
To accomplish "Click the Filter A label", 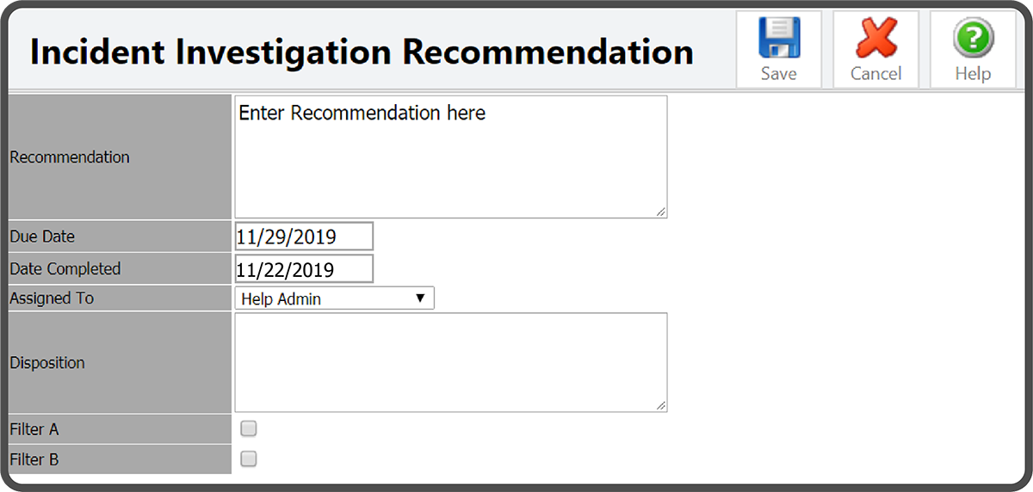I will point(34,429).
